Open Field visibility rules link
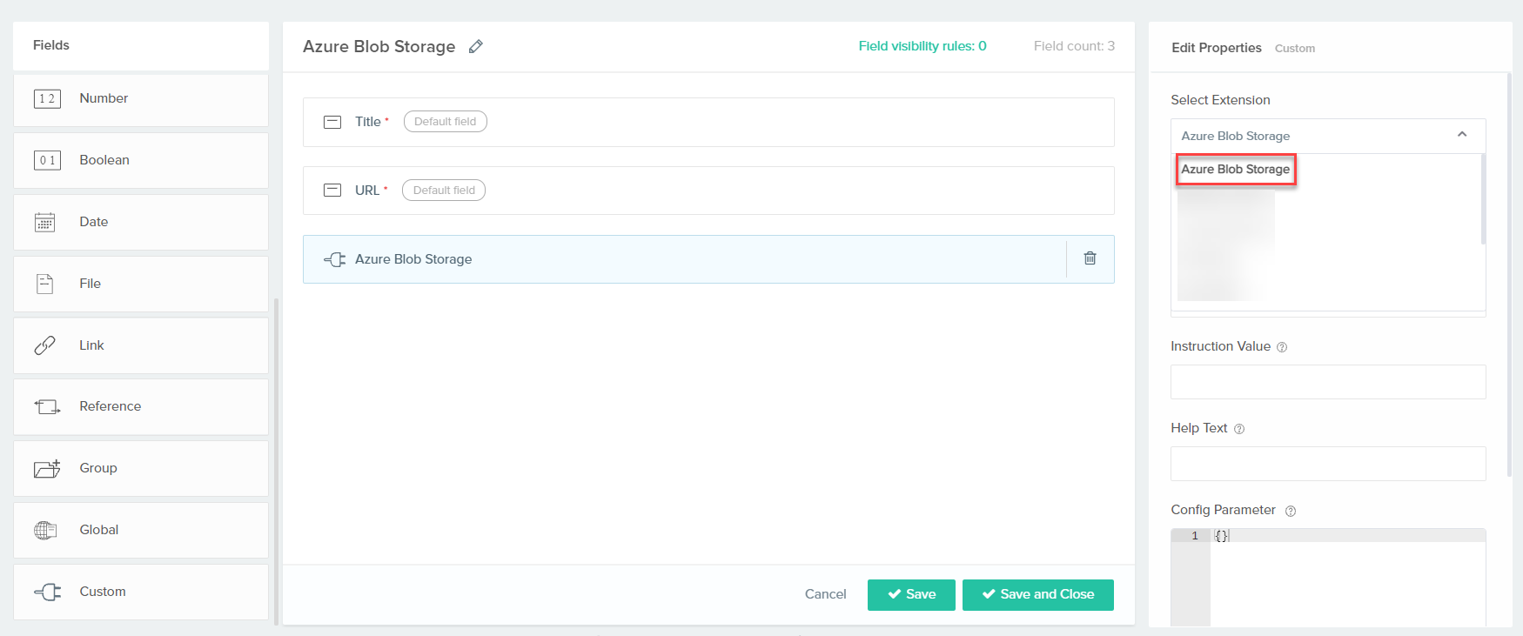Screen dimensions: 1523x636 [x=923, y=46]
